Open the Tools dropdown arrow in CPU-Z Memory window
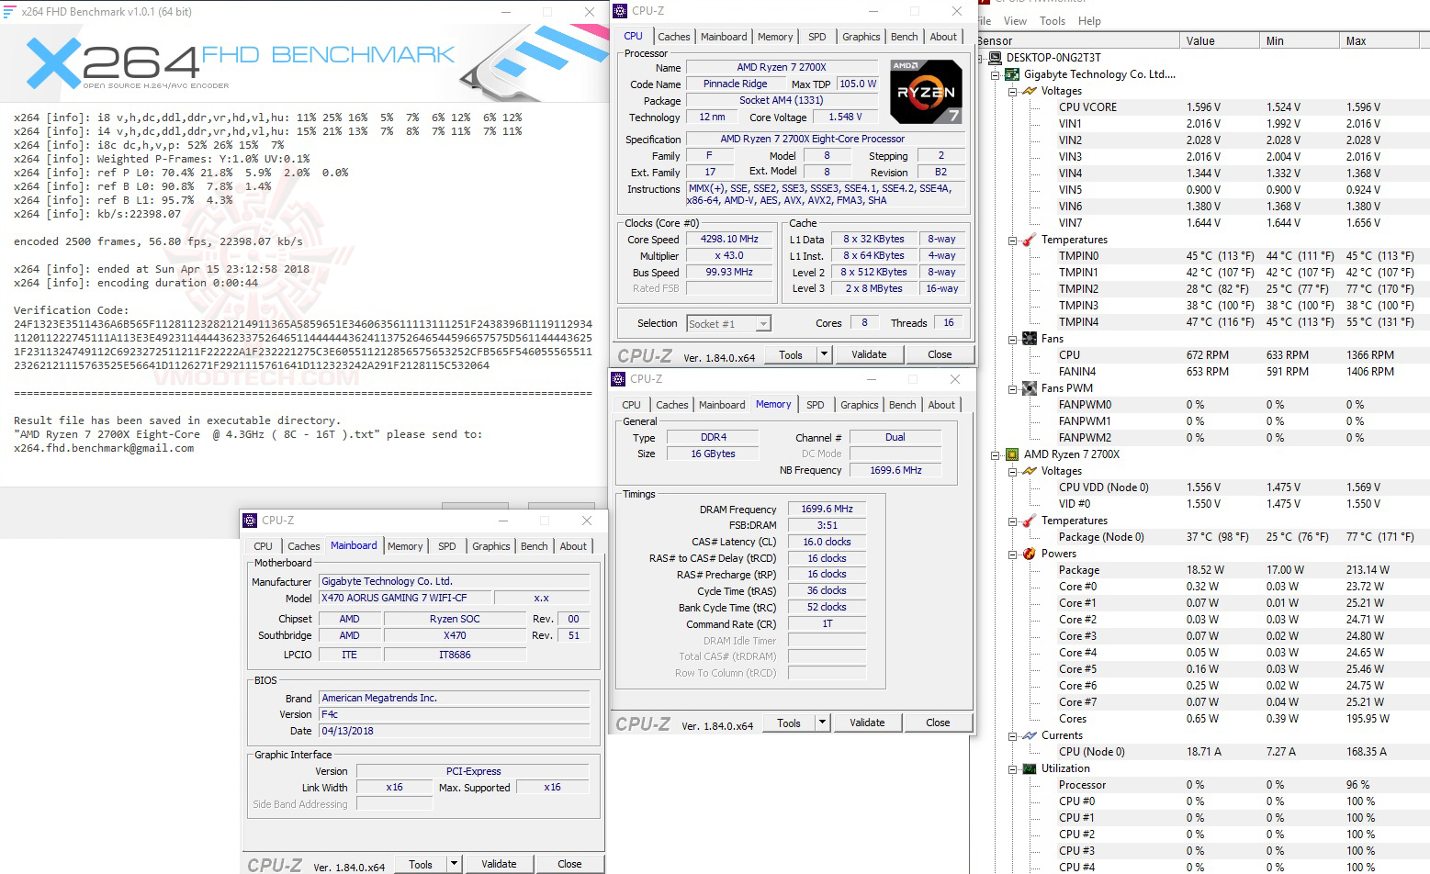The height and width of the screenshot is (874, 1430). tap(822, 723)
